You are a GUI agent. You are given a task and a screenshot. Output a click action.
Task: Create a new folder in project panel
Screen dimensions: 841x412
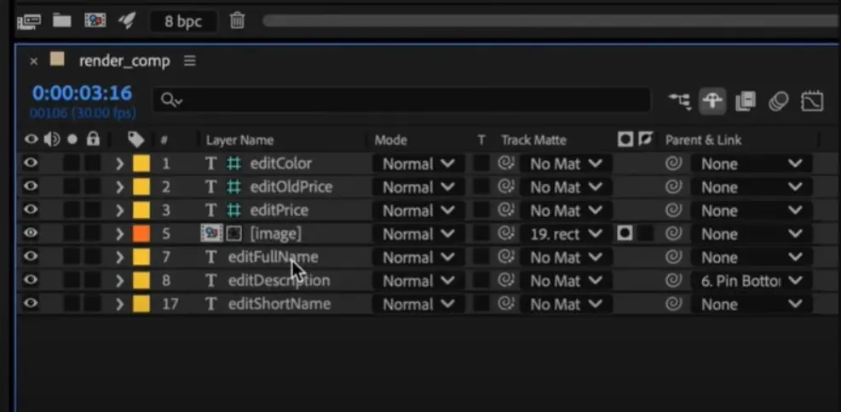pyautogui.click(x=61, y=21)
